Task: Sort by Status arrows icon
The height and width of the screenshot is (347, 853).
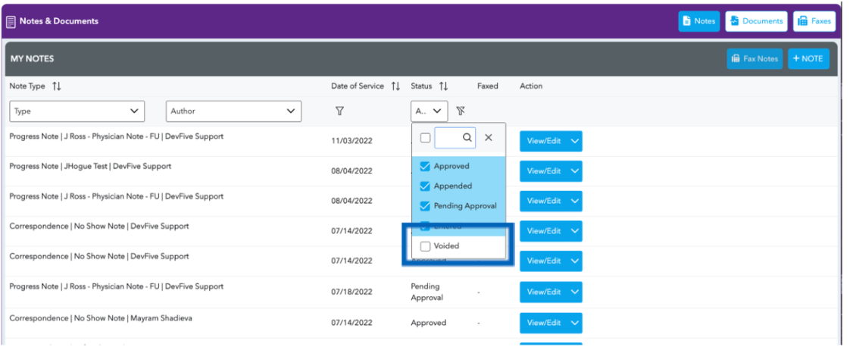Action: coord(443,86)
